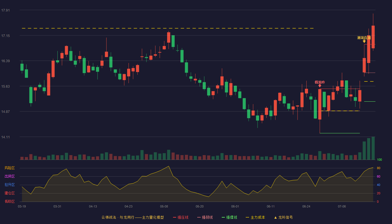Image resolution: width=392 pixels, height=224 pixels.
Task: Click the 16.39 price axis label
Action: tap(5, 61)
